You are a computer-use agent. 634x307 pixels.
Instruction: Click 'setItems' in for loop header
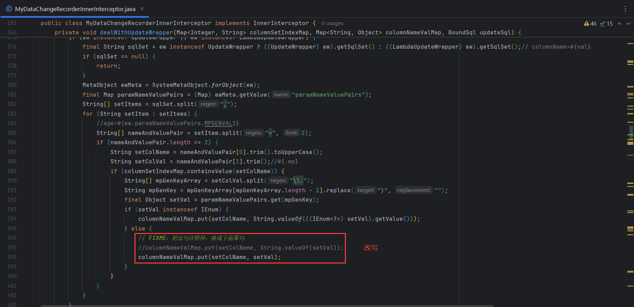[173, 114]
